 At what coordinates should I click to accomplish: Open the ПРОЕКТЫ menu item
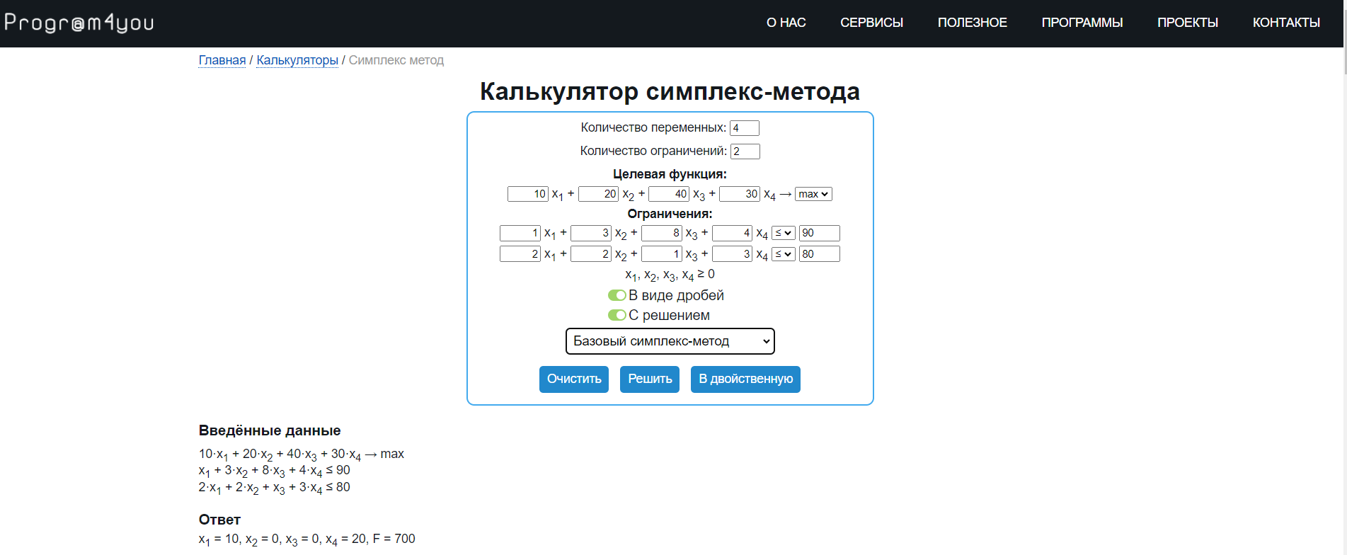coord(1188,23)
